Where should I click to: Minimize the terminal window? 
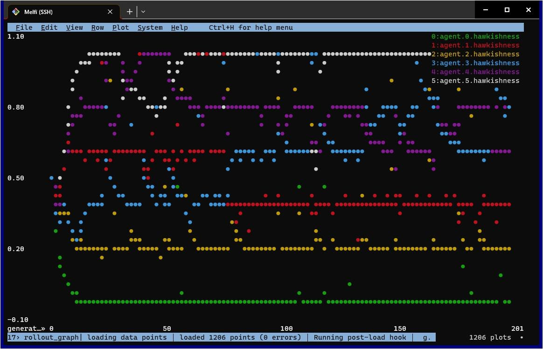(486, 10)
